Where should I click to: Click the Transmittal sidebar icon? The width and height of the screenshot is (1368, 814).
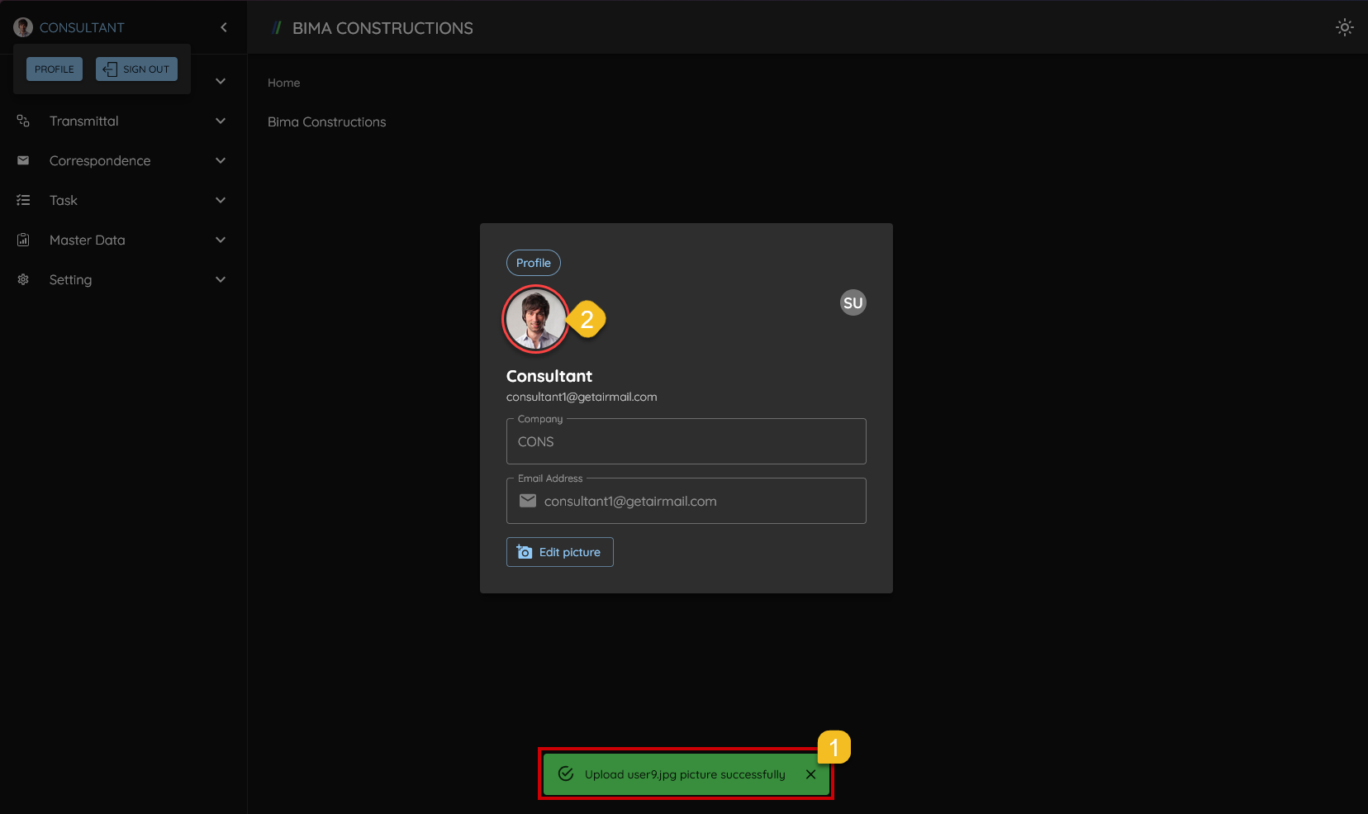click(x=23, y=121)
